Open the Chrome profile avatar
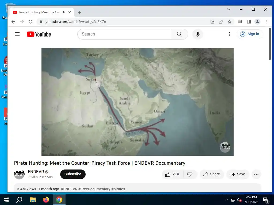The width and height of the screenshot is (274, 205). [257, 22]
